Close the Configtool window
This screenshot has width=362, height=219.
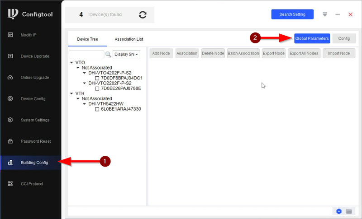[350, 14]
